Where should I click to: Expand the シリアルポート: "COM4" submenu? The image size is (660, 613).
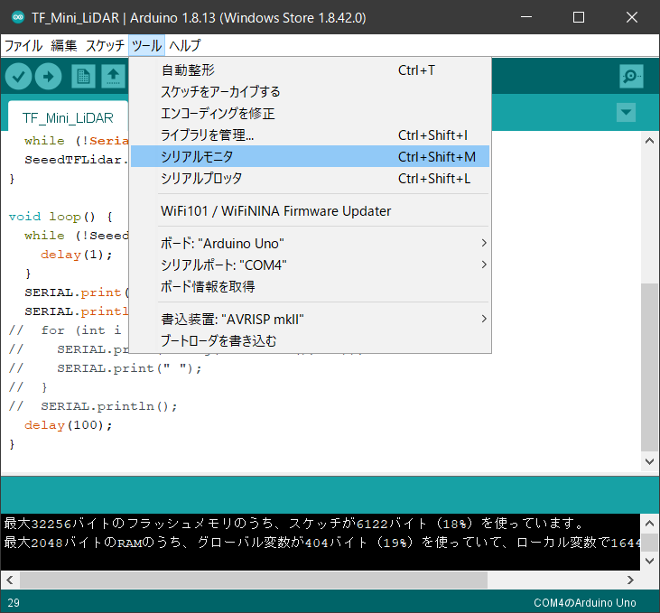[x=311, y=265]
